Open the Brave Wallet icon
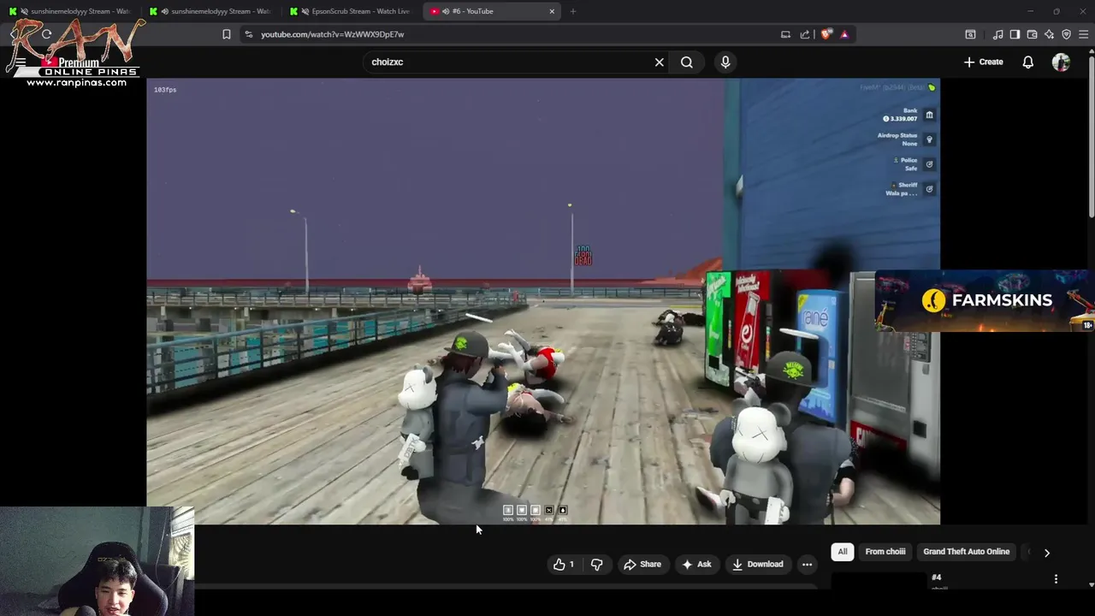Image resolution: width=1095 pixels, height=616 pixels. (1032, 34)
